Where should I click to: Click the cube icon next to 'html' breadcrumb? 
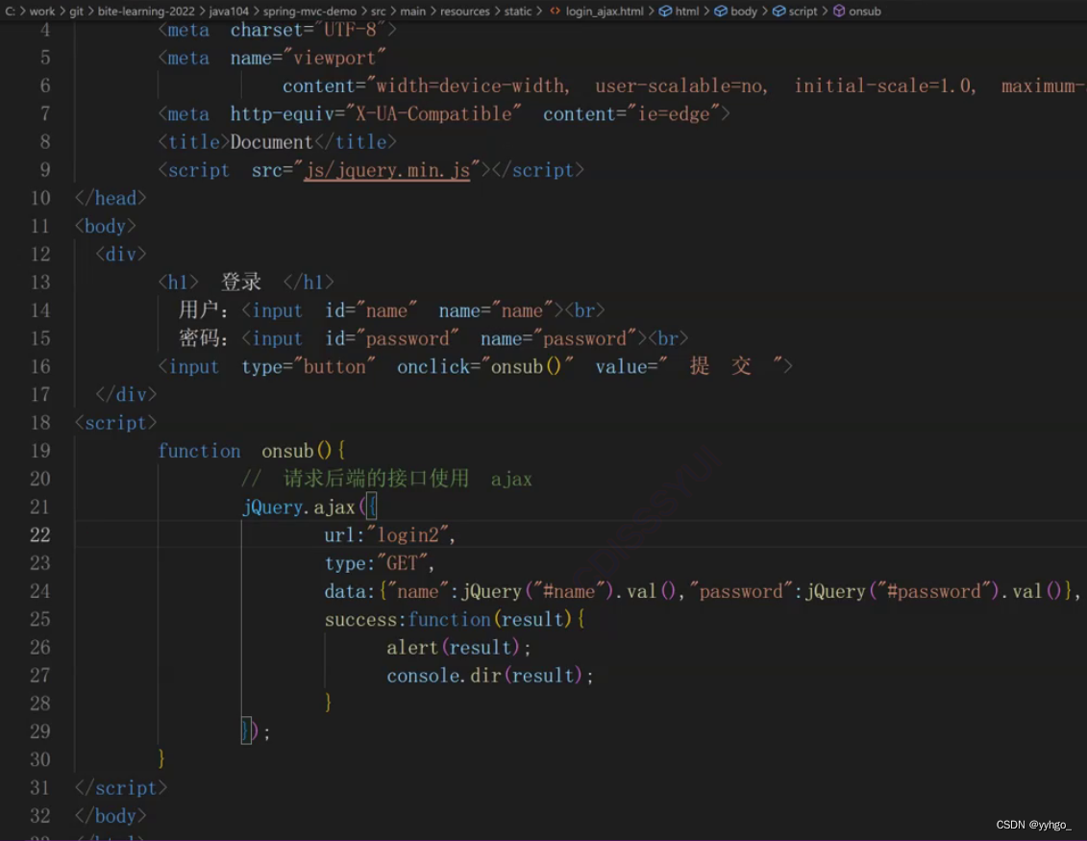[665, 12]
